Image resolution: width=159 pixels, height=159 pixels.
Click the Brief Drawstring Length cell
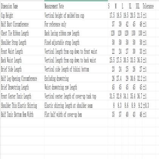pyautogui.click(x=22, y=87)
